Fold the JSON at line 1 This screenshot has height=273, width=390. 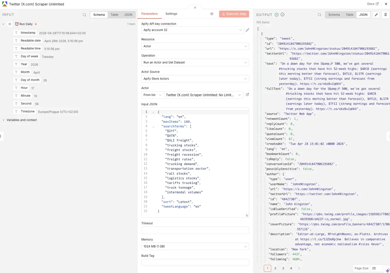pos(153,112)
